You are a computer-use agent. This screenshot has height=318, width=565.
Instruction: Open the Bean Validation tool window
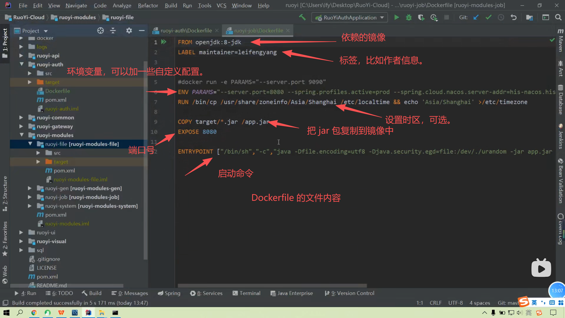(561, 181)
